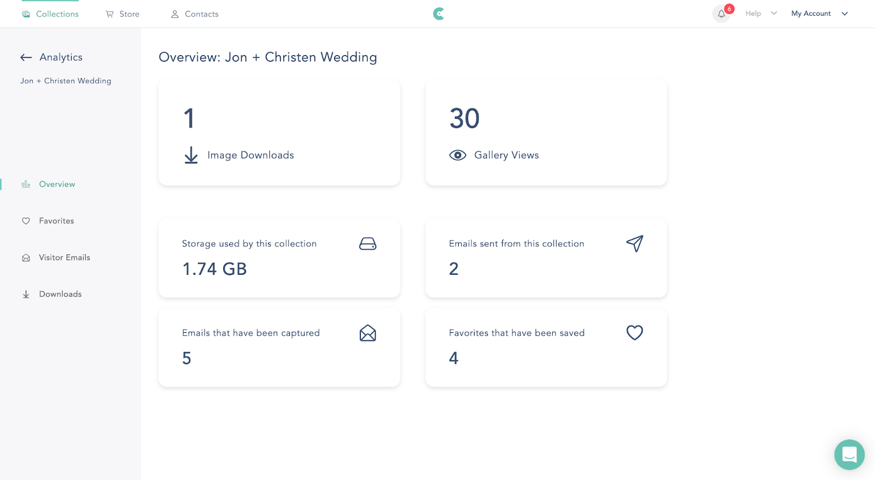Image resolution: width=875 pixels, height=480 pixels.
Task: Click the 1.74 GB value
Action: pyautogui.click(x=214, y=269)
